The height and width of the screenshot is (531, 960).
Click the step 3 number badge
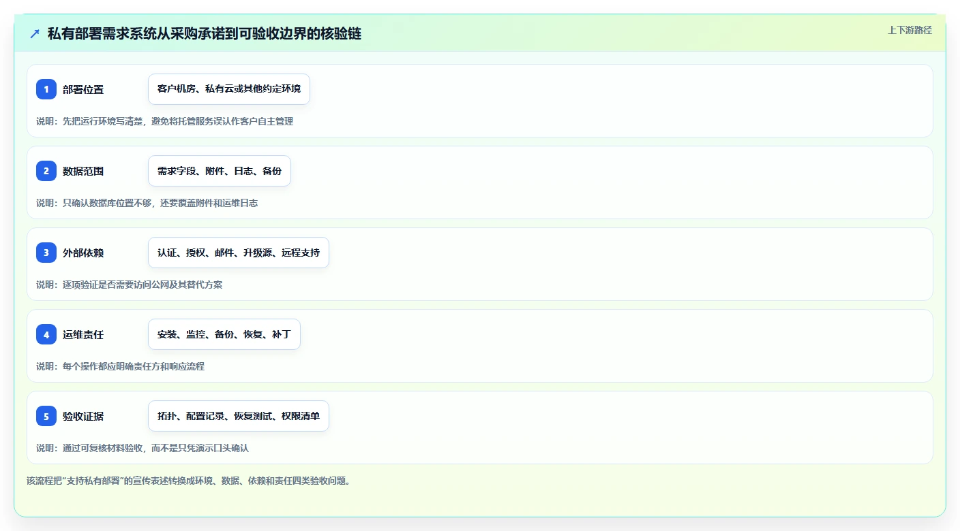coord(46,253)
